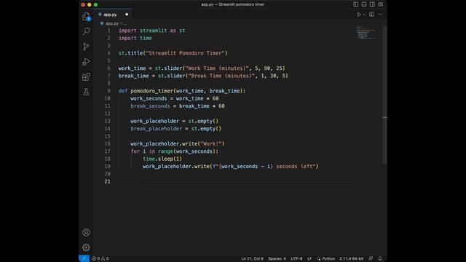
Task: Place cursor on empty line 21
Action: pyautogui.click(x=237, y=181)
